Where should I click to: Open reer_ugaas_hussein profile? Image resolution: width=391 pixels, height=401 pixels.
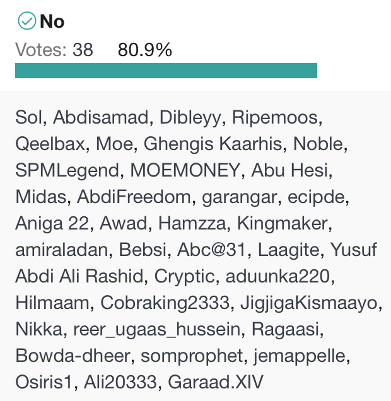tap(157, 329)
